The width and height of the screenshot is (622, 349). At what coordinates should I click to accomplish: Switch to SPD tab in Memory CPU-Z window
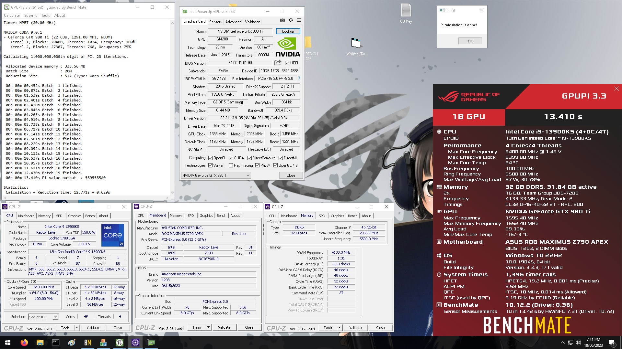(x=322, y=216)
